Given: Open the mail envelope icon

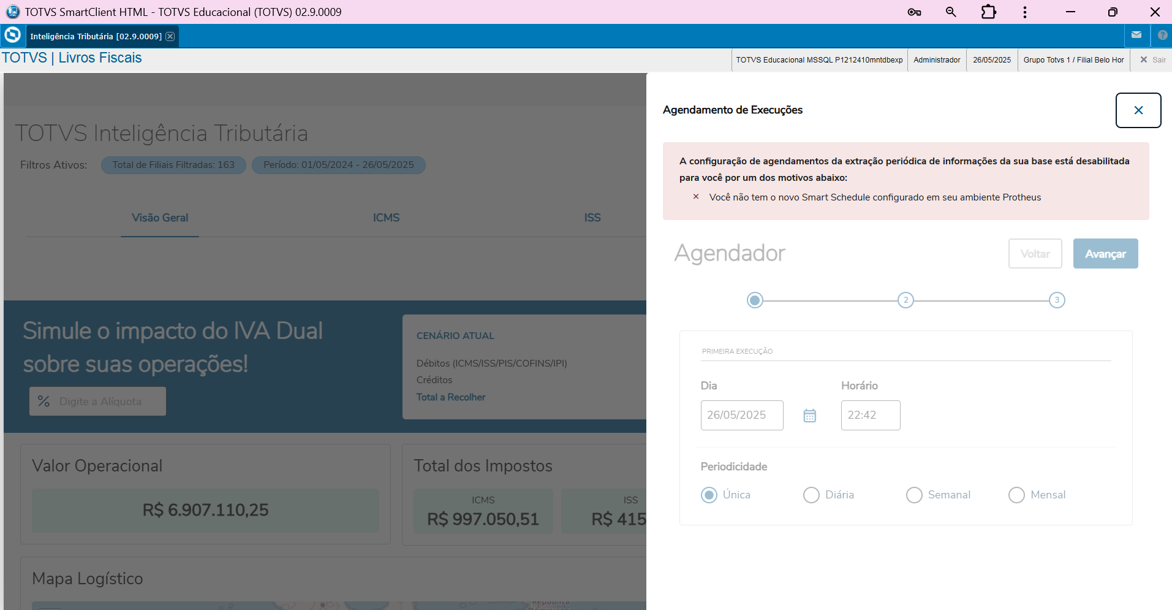Looking at the screenshot, I should pos(1136,35).
